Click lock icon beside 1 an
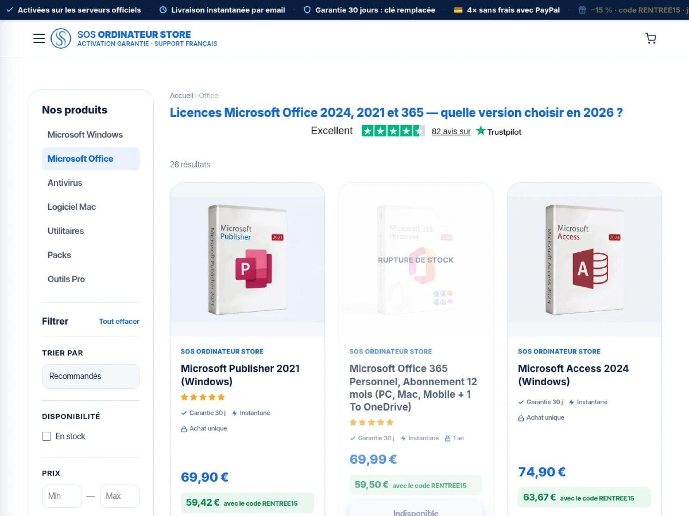This screenshot has height=516, width=689. coord(447,439)
